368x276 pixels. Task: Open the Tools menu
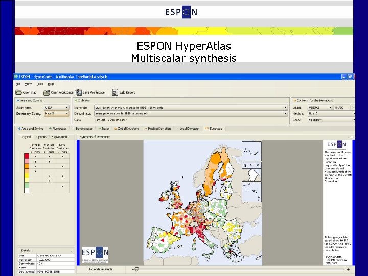click(x=40, y=84)
